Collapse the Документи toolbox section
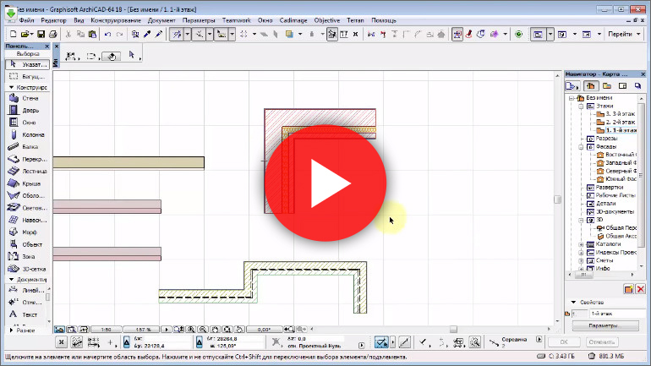651x366 pixels. click(11, 280)
